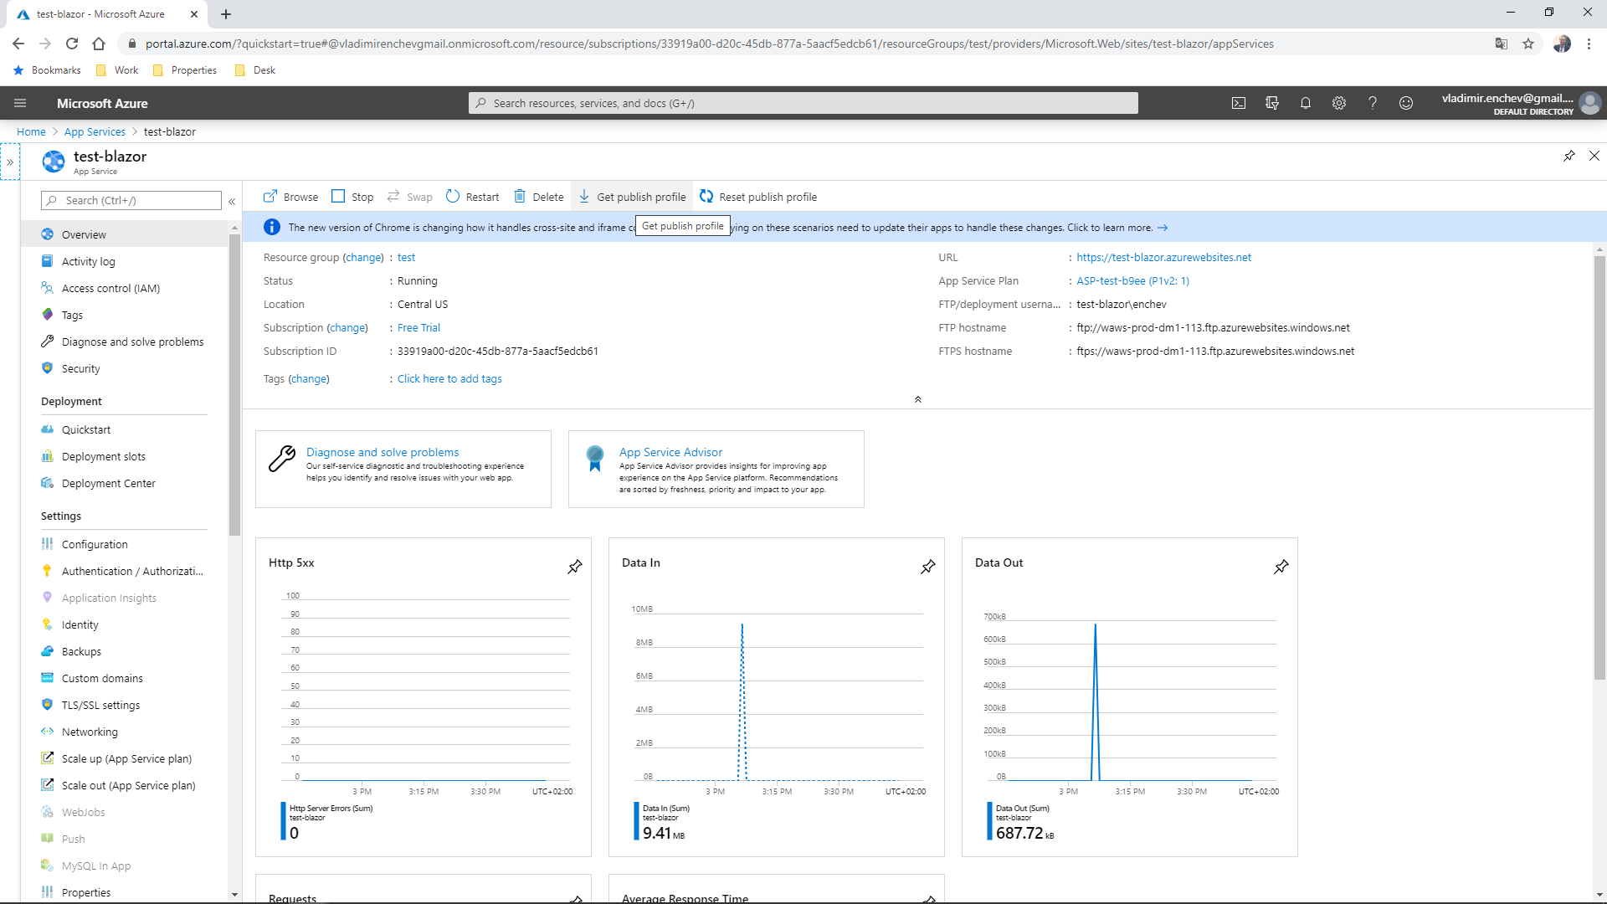This screenshot has width=1607, height=904.
Task: Expand the portal side panel chevrons
Action: point(10,162)
